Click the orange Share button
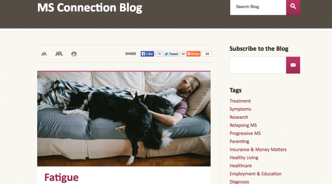The width and height of the screenshot is (332, 184). 193,54
